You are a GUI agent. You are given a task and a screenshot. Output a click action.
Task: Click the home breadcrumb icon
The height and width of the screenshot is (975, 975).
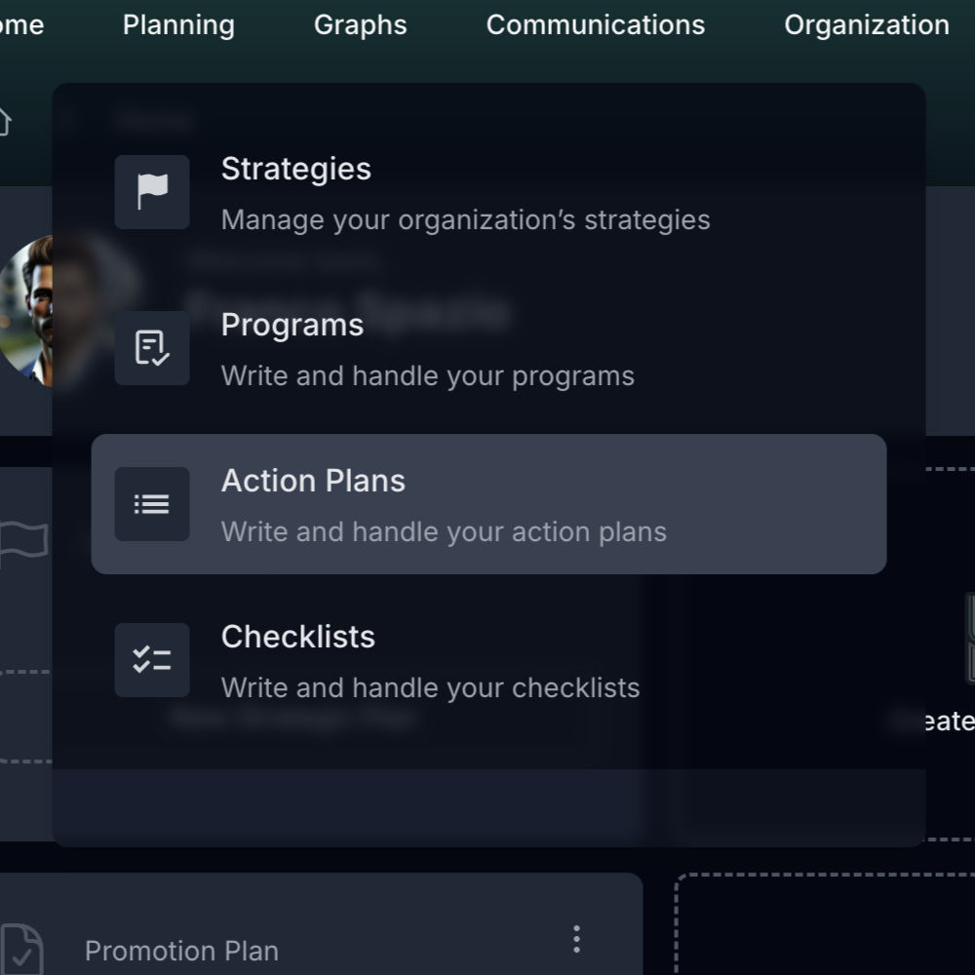click(x=3, y=122)
